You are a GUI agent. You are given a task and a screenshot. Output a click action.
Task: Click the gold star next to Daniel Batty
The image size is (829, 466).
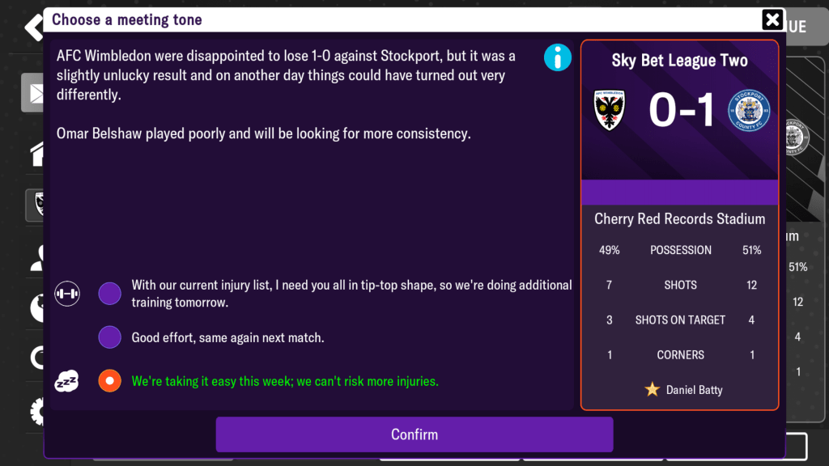coord(652,390)
